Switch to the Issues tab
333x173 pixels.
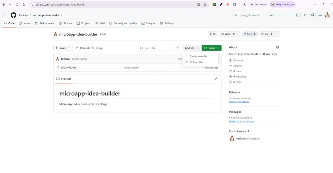tap(25, 23)
